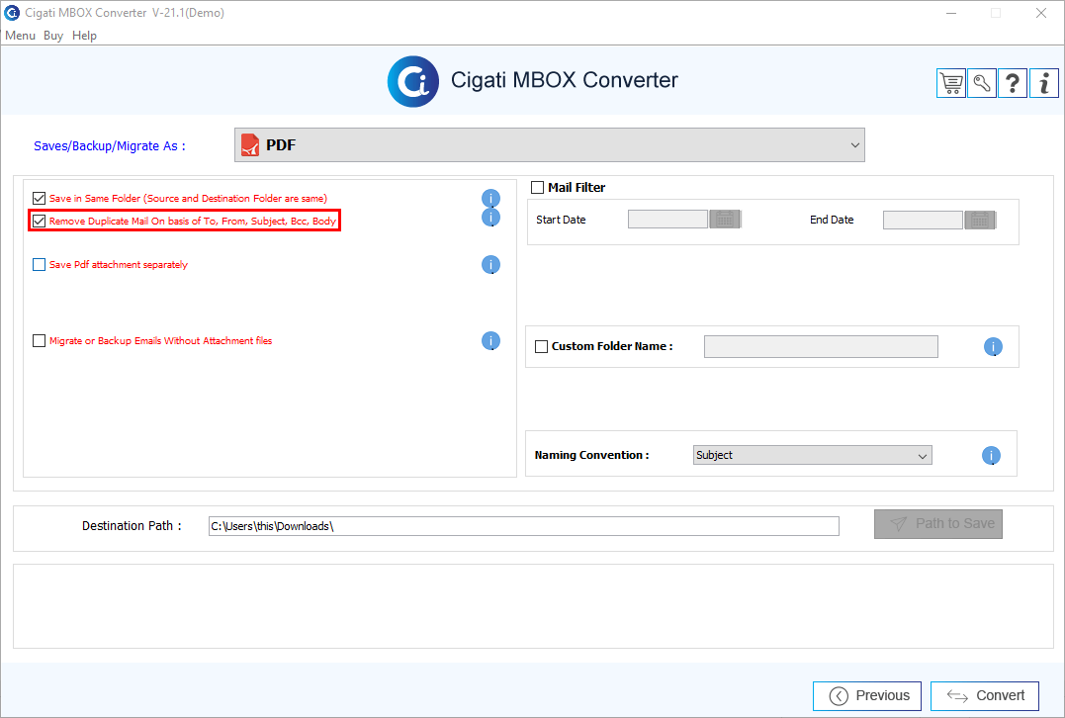Enable Save Pdf attachment separately
The image size is (1065, 718).
coord(39,264)
